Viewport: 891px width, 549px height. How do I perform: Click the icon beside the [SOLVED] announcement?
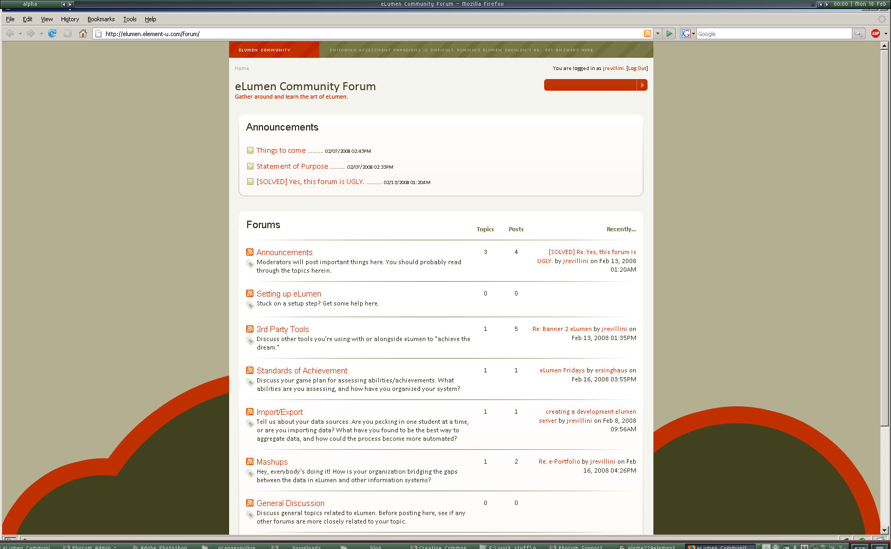250,181
